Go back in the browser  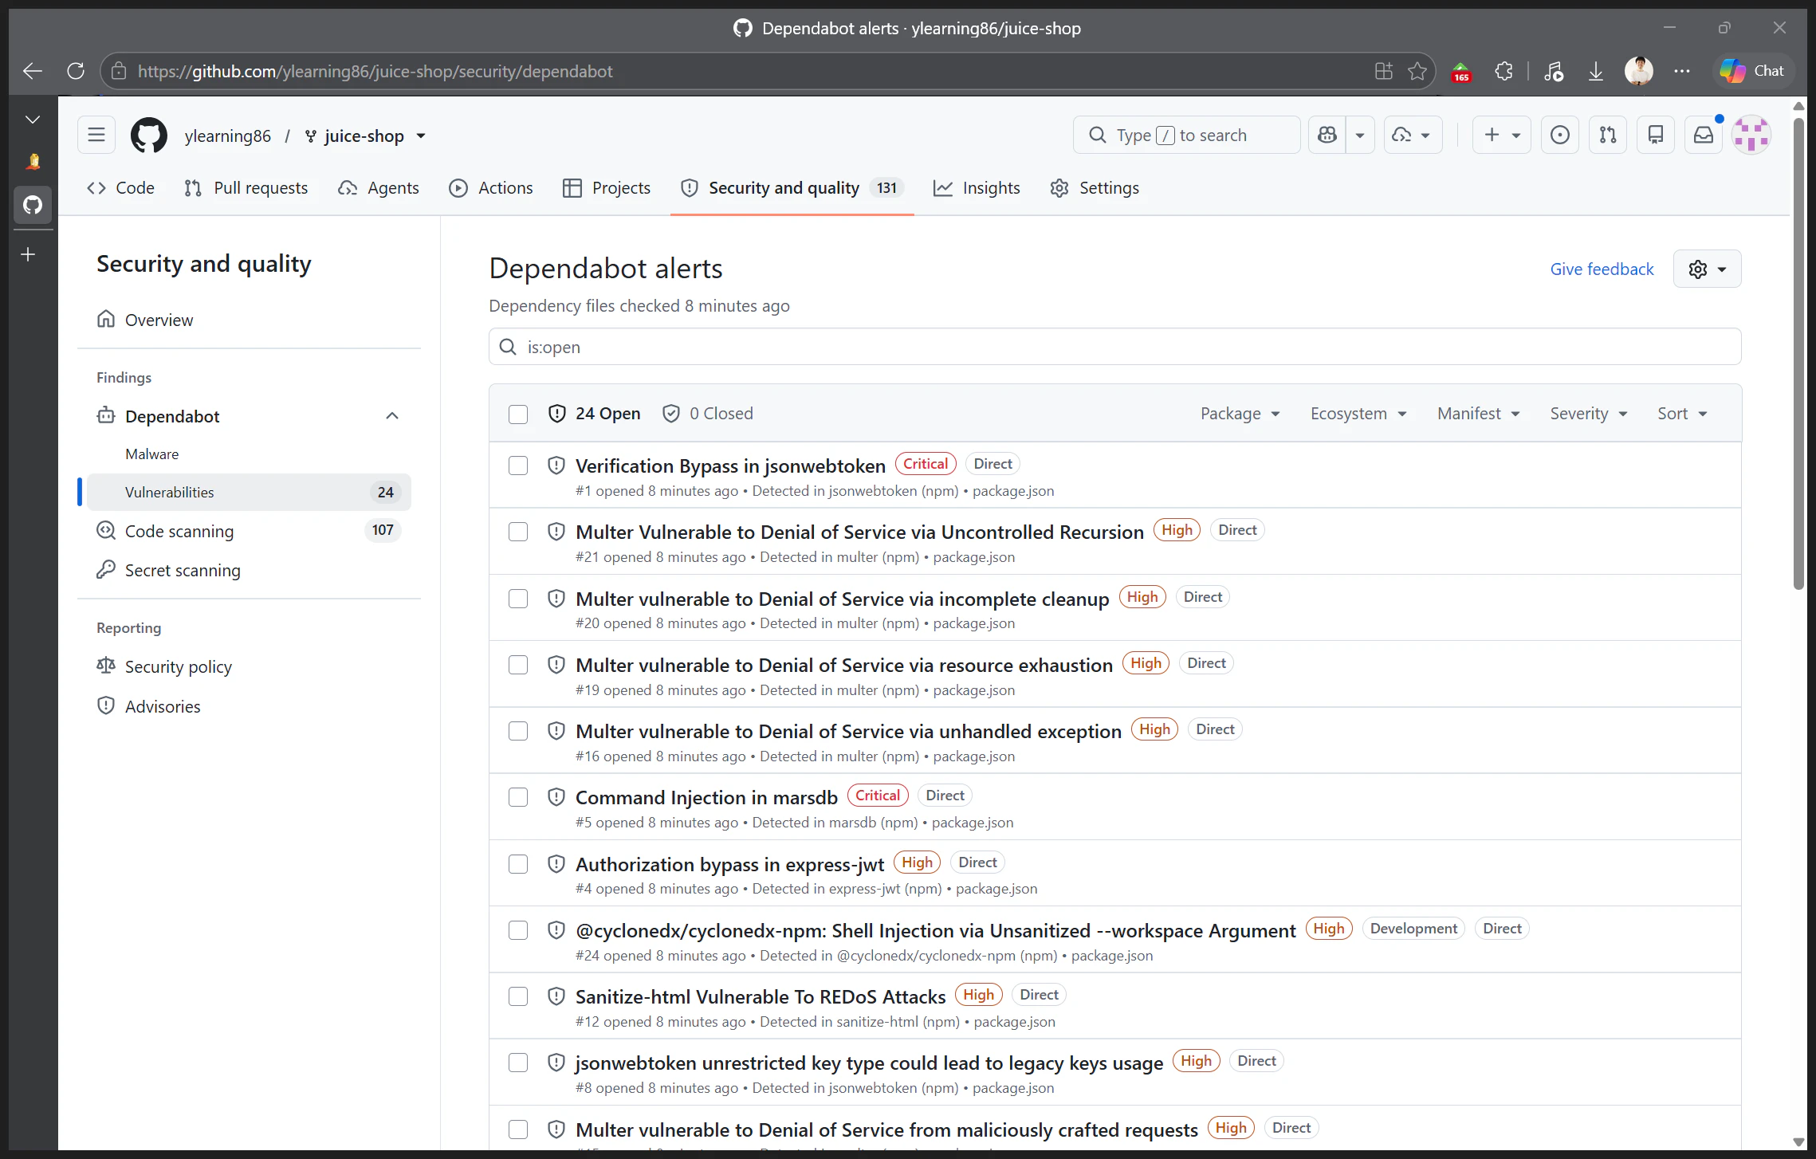click(x=33, y=71)
